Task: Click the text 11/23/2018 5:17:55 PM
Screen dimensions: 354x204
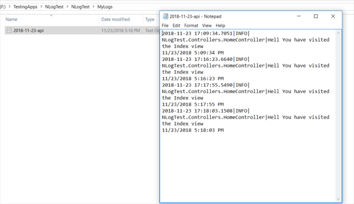Action: coord(193,104)
